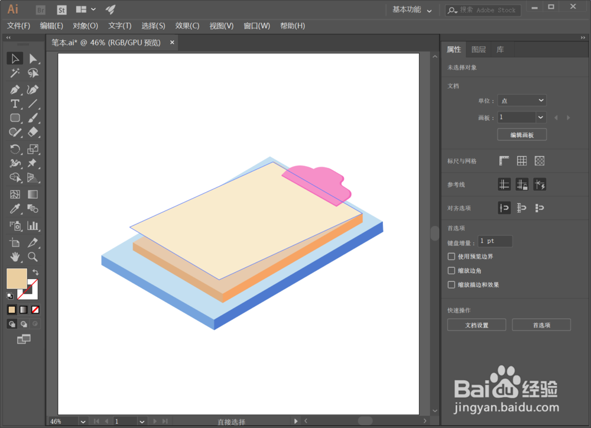The width and height of the screenshot is (591, 428).
Task: Select the Zoom tool
Action: coord(33,257)
